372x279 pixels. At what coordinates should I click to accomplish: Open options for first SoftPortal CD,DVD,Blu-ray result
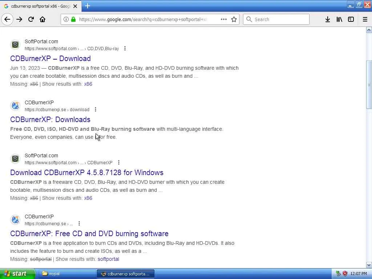click(x=125, y=48)
